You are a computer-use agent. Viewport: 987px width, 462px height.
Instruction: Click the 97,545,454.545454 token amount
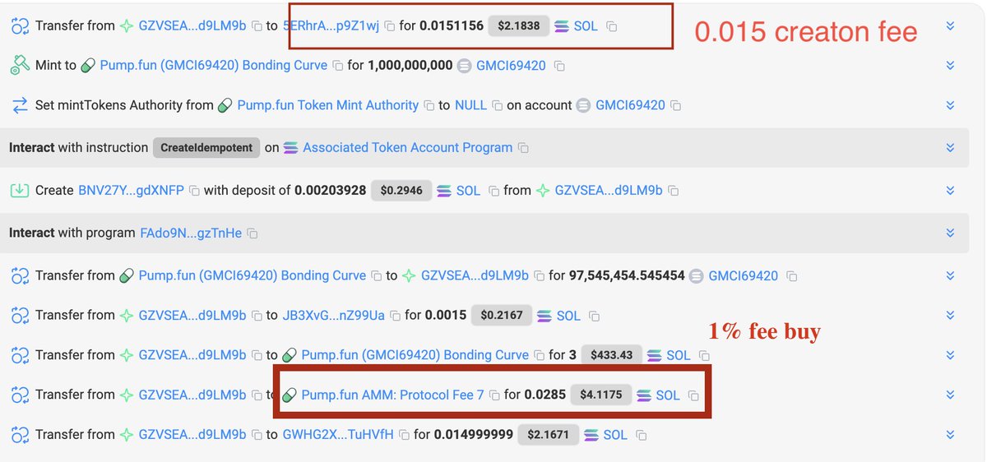click(627, 276)
